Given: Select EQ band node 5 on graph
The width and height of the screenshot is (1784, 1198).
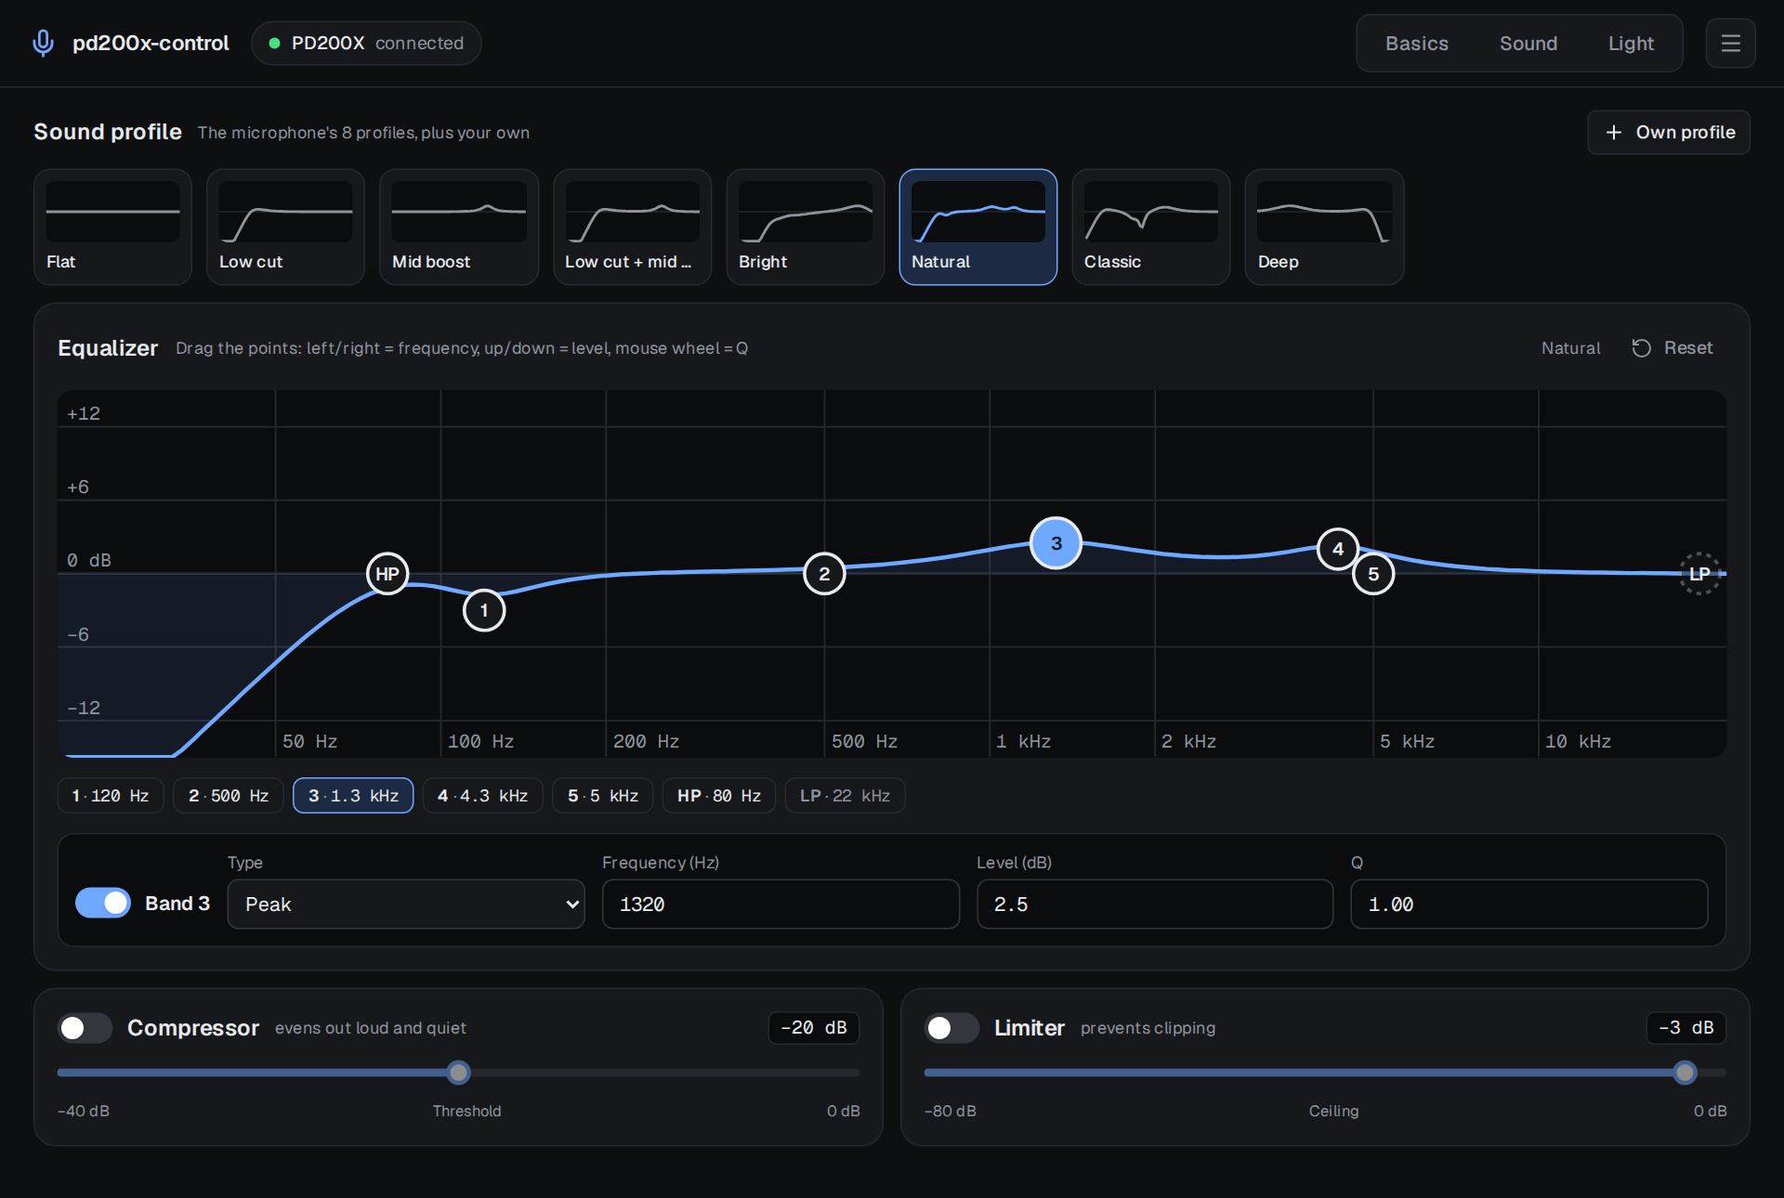Looking at the screenshot, I should [1373, 574].
